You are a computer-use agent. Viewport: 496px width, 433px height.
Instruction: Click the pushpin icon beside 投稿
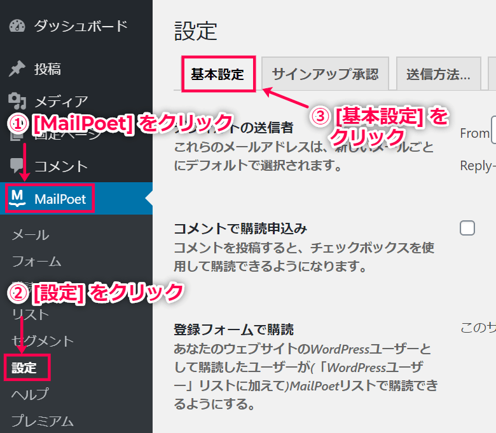click(x=17, y=69)
